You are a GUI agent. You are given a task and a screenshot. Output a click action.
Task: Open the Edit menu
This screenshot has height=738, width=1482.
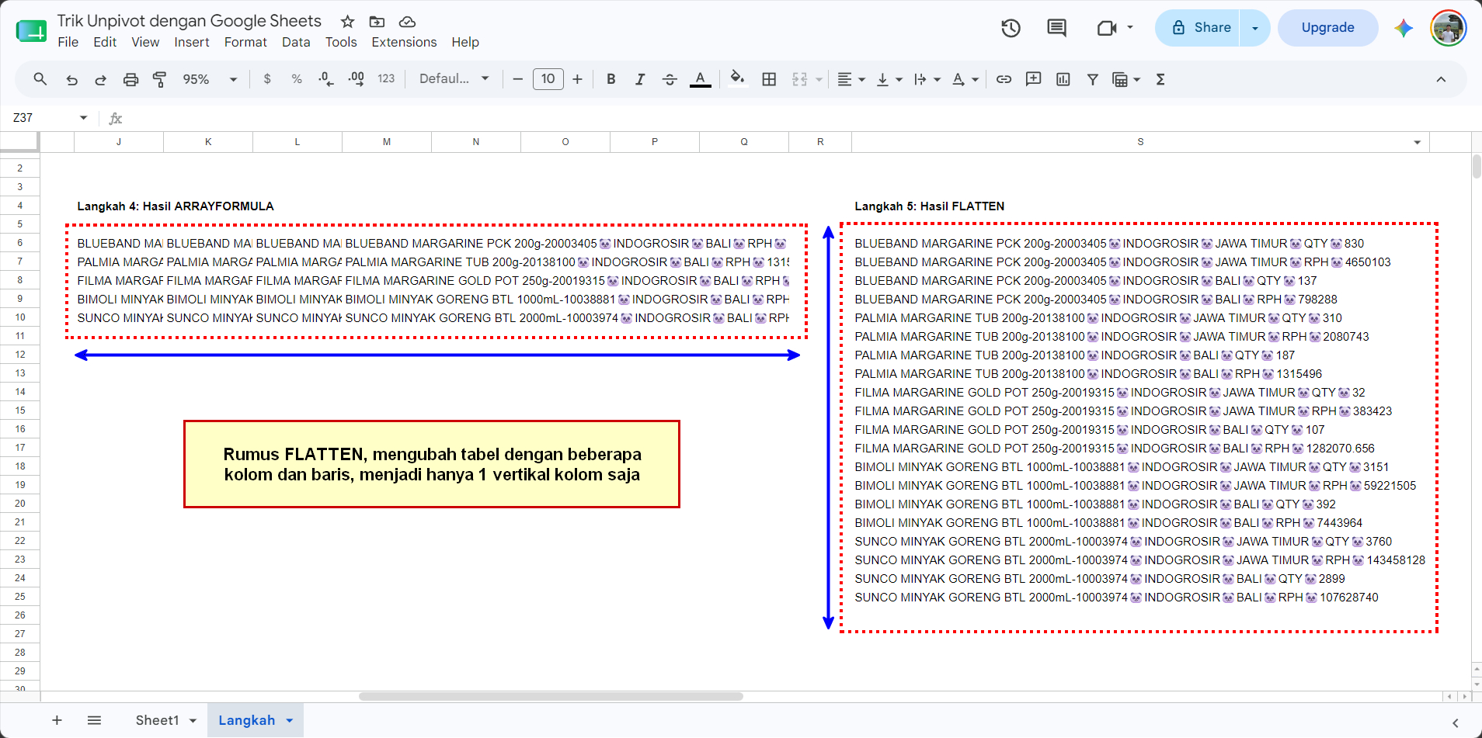(x=105, y=42)
